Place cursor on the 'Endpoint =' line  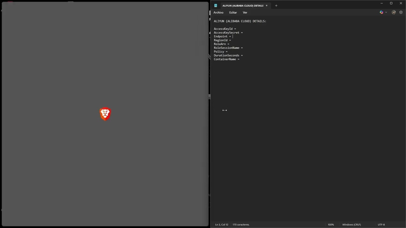tap(222, 36)
